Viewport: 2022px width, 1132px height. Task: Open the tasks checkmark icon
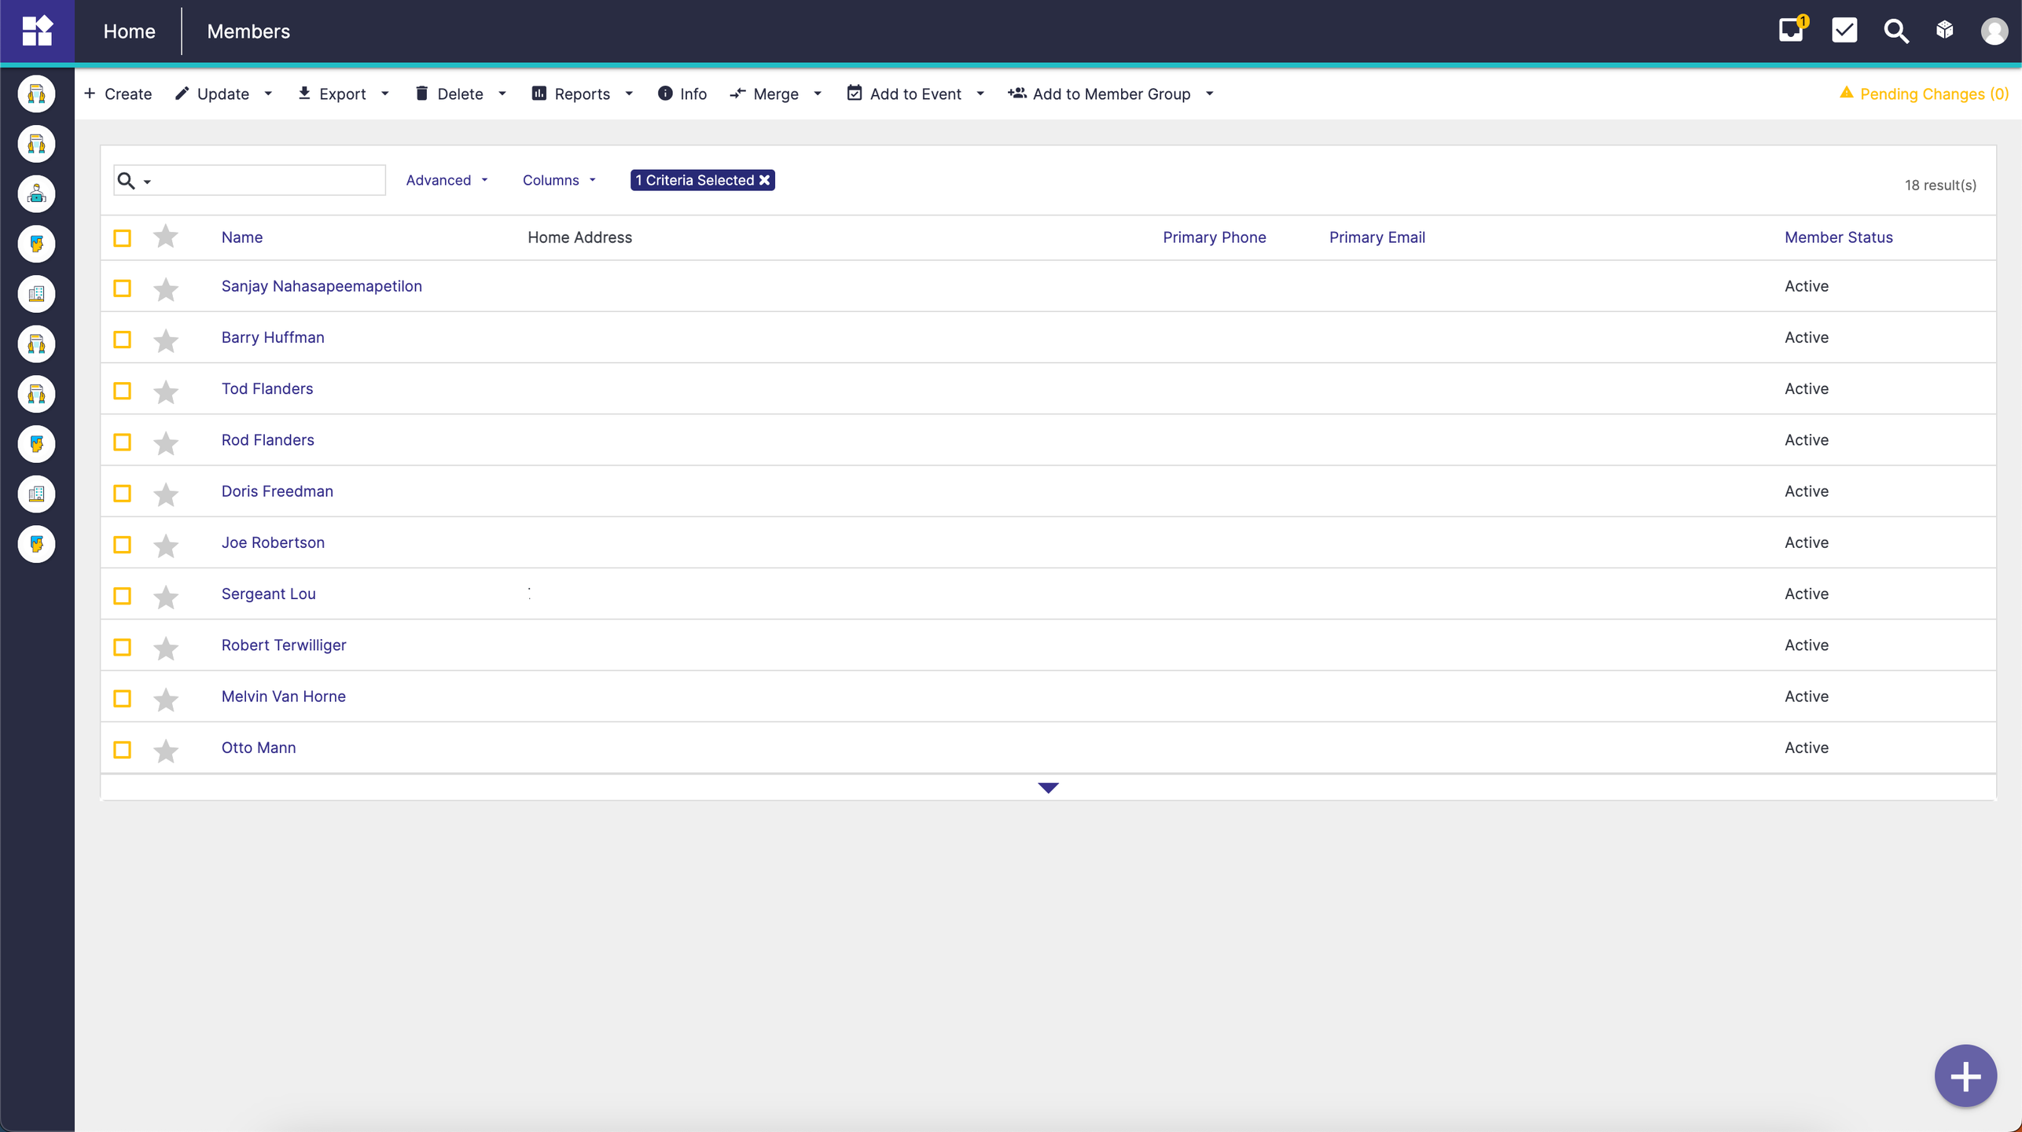1844,31
